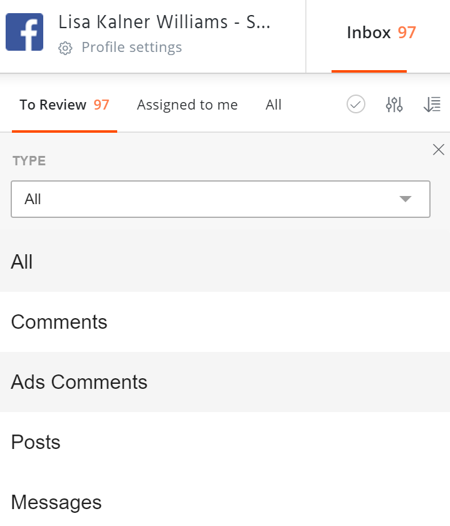Switch to the All tab
This screenshot has height=526, width=450.
[x=273, y=105]
